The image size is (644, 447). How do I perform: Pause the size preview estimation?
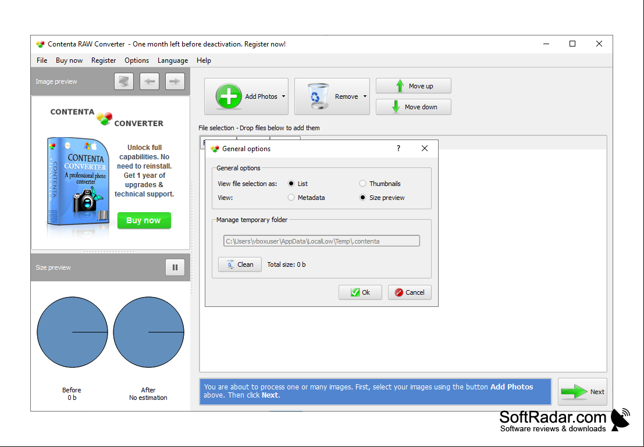[175, 267]
